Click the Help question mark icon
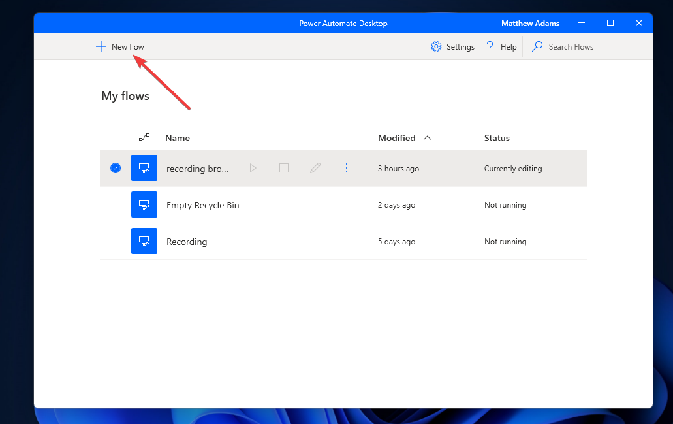Viewport: 673px width, 424px height. (490, 46)
